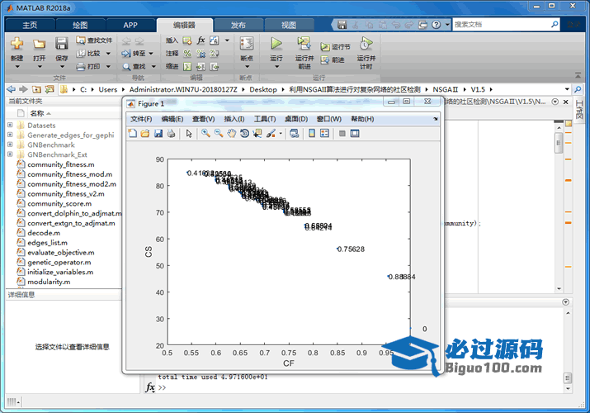Click Open File icon in Figure 1 toolbar

pyautogui.click(x=145, y=133)
